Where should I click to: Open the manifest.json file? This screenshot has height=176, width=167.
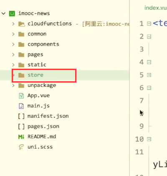pyautogui.click(x=48, y=116)
